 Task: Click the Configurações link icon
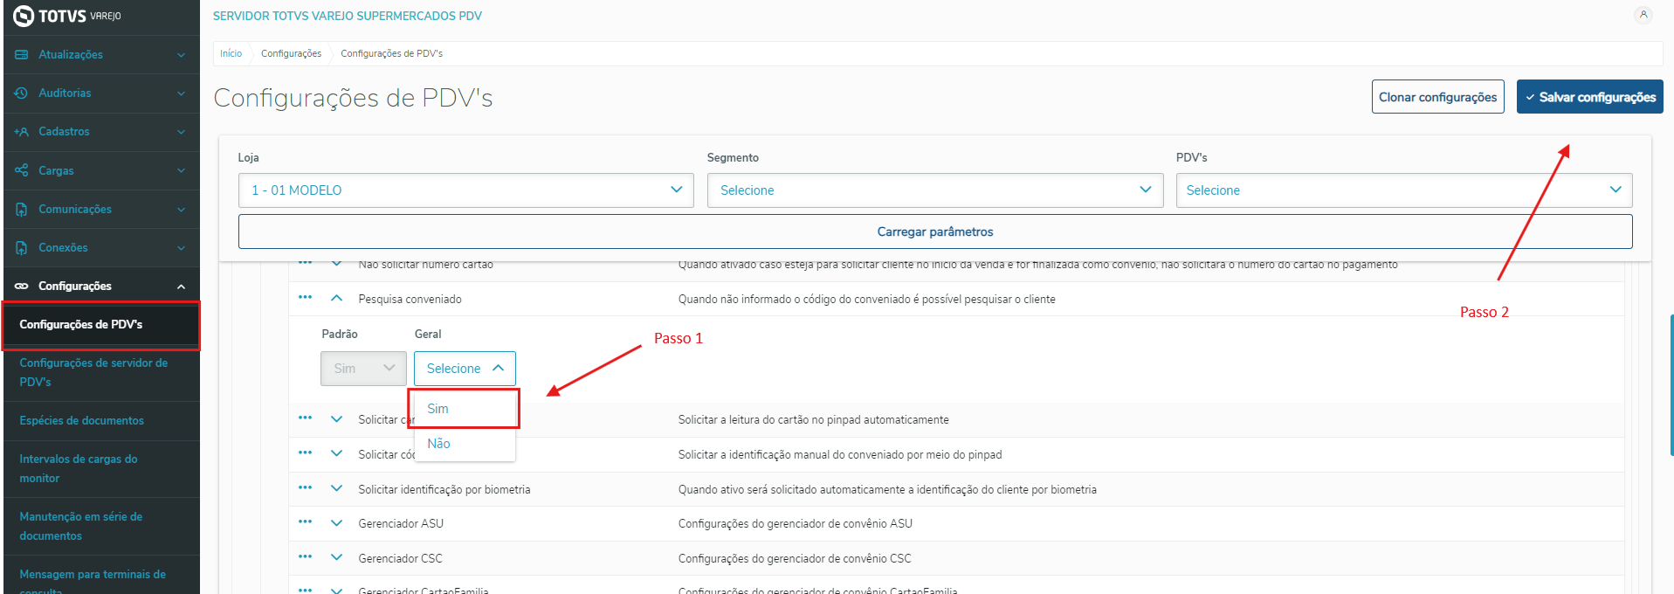22,286
